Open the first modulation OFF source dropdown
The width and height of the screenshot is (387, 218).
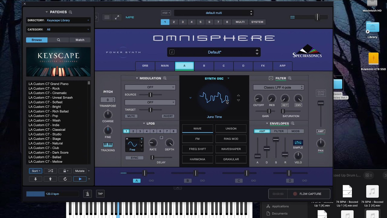150,87
